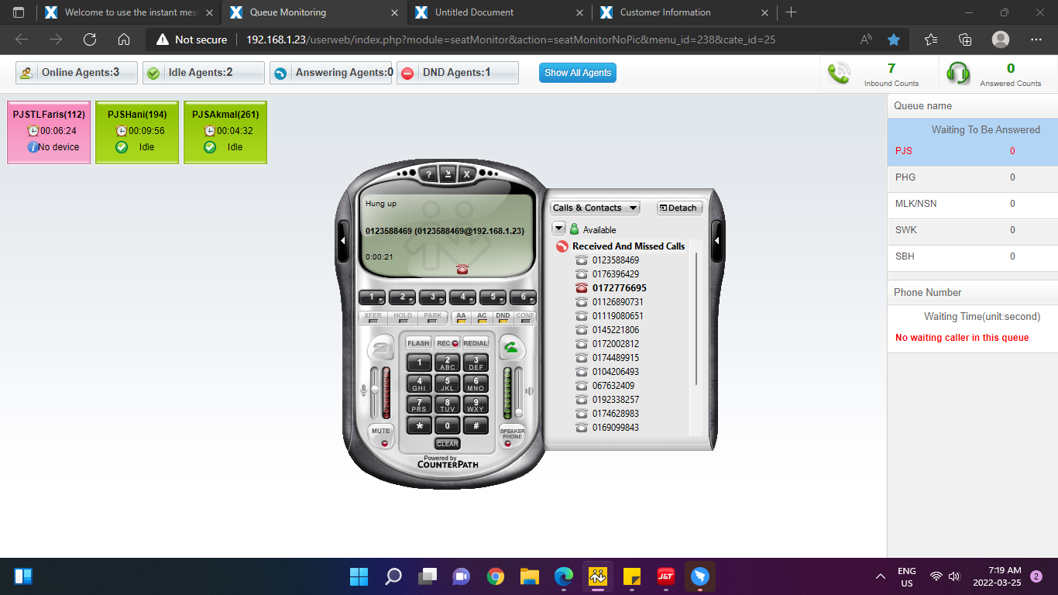Show hidden system tray icons chevron

(881, 576)
